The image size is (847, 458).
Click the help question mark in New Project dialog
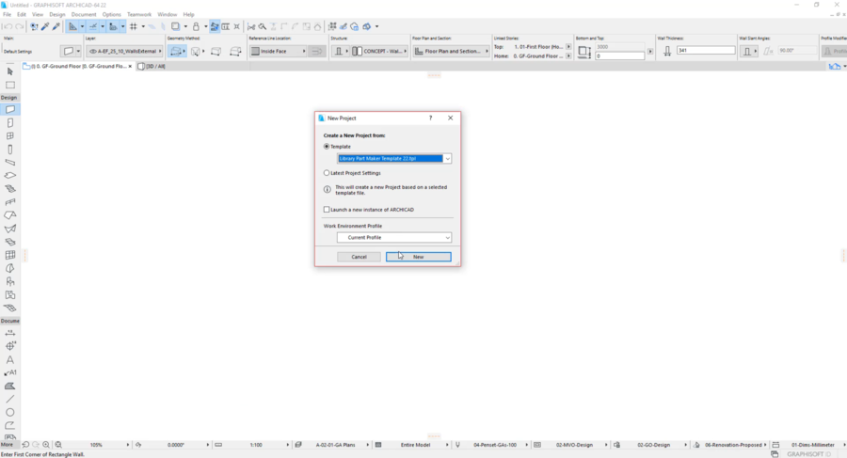tap(430, 118)
